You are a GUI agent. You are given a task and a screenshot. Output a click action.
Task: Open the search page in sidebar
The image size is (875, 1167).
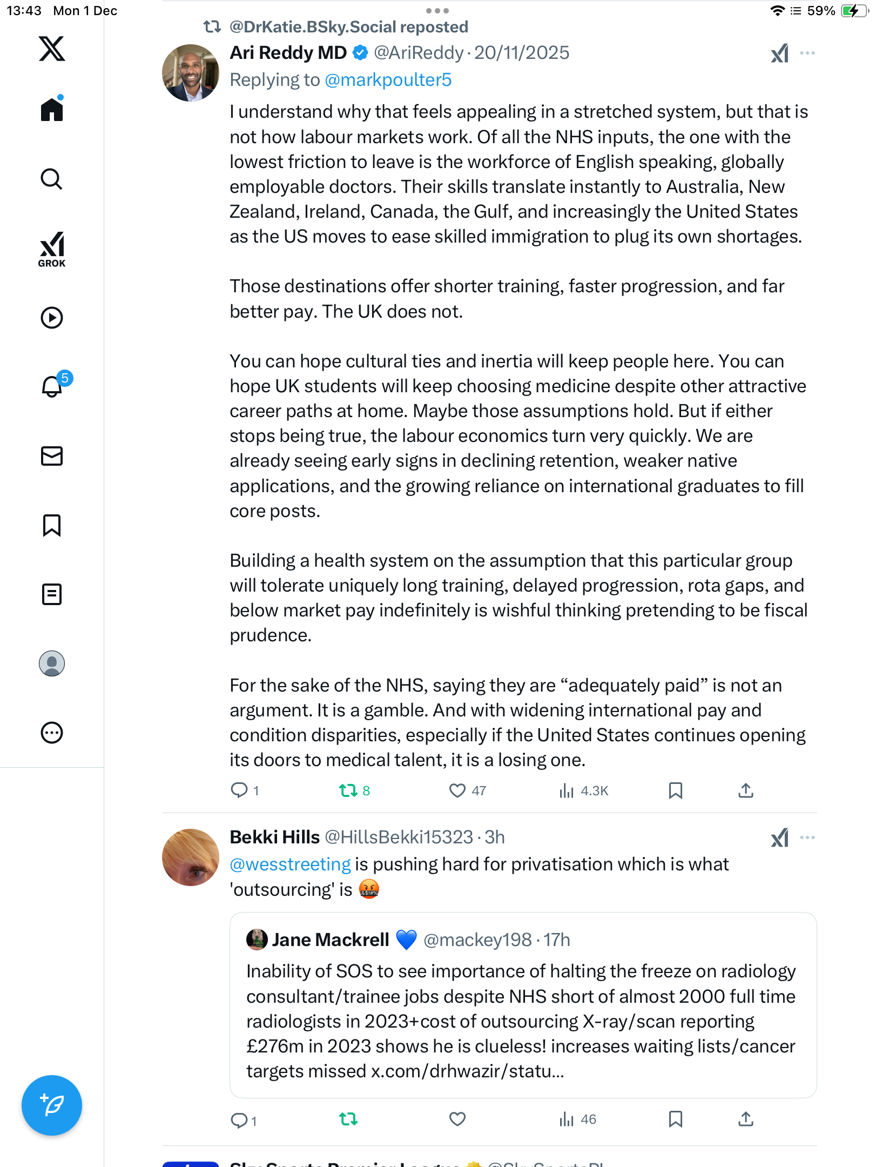coord(52,179)
